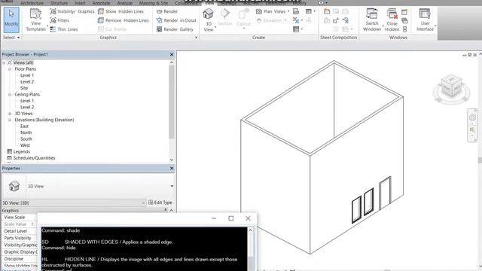Select Level 1 under Ceiling Plans

click(x=27, y=101)
